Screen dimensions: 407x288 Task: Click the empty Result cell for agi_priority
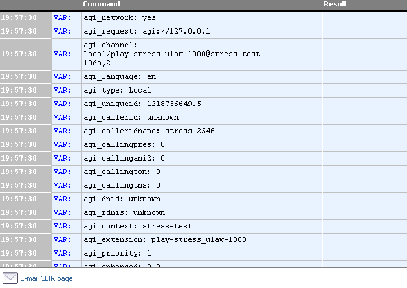click(x=363, y=253)
